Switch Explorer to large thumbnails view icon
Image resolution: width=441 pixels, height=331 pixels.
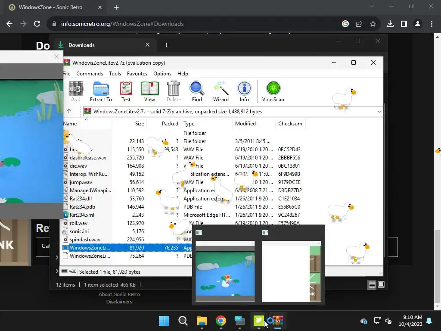coord(381,285)
